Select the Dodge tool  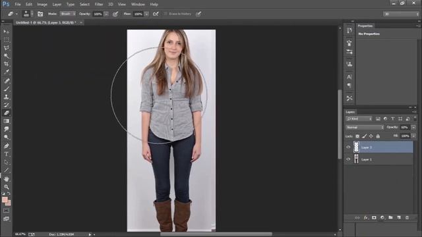coord(6,138)
